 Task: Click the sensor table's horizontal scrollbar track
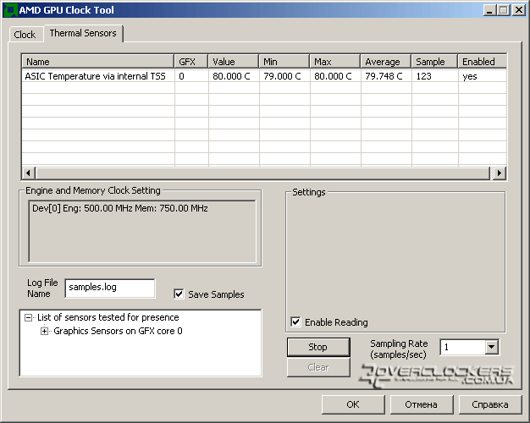[263, 173]
